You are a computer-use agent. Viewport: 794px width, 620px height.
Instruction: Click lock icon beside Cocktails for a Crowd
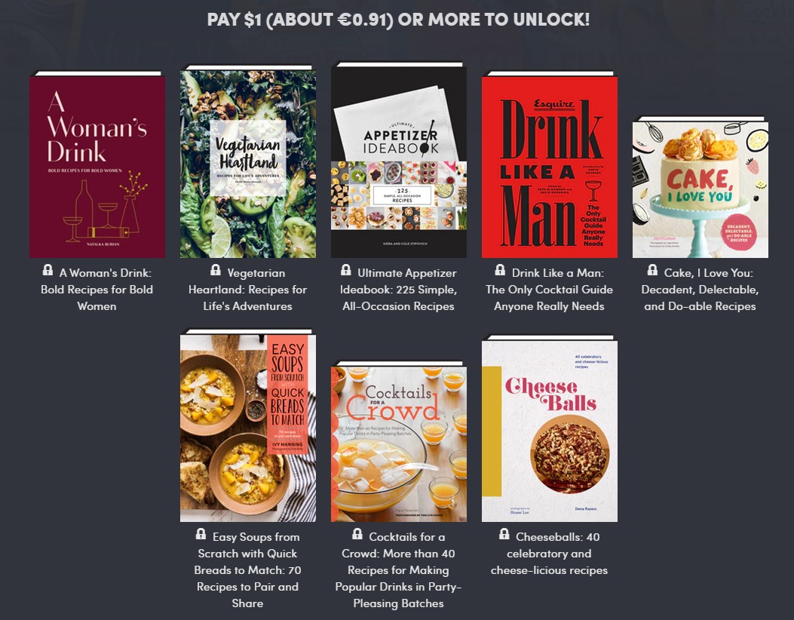357,534
